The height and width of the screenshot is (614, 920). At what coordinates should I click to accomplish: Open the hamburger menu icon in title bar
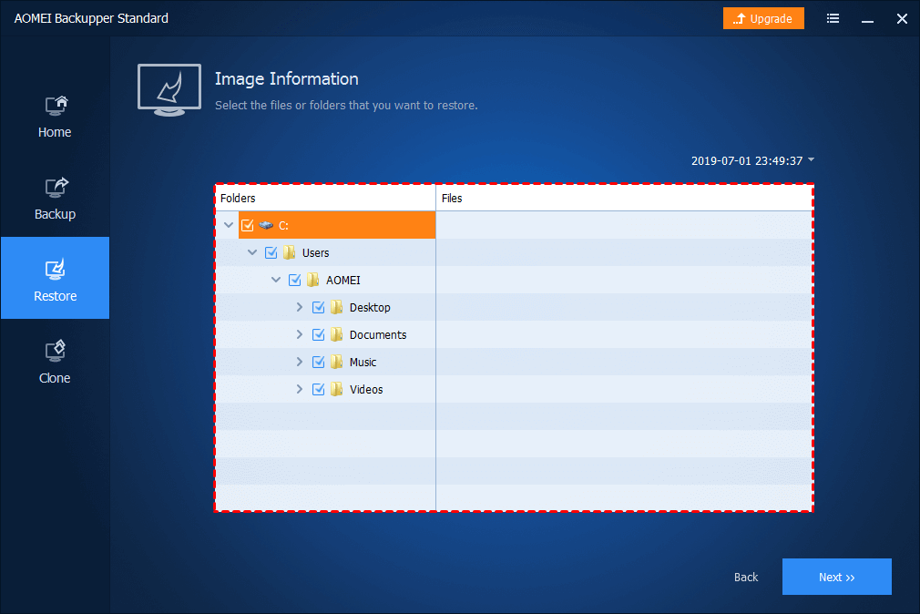pos(833,18)
